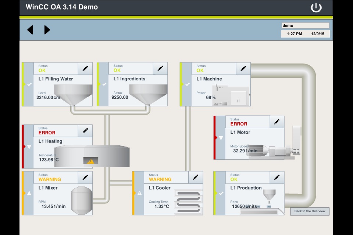Click the warning triangle on L1 Cooler

pyautogui.click(x=140, y=193)
